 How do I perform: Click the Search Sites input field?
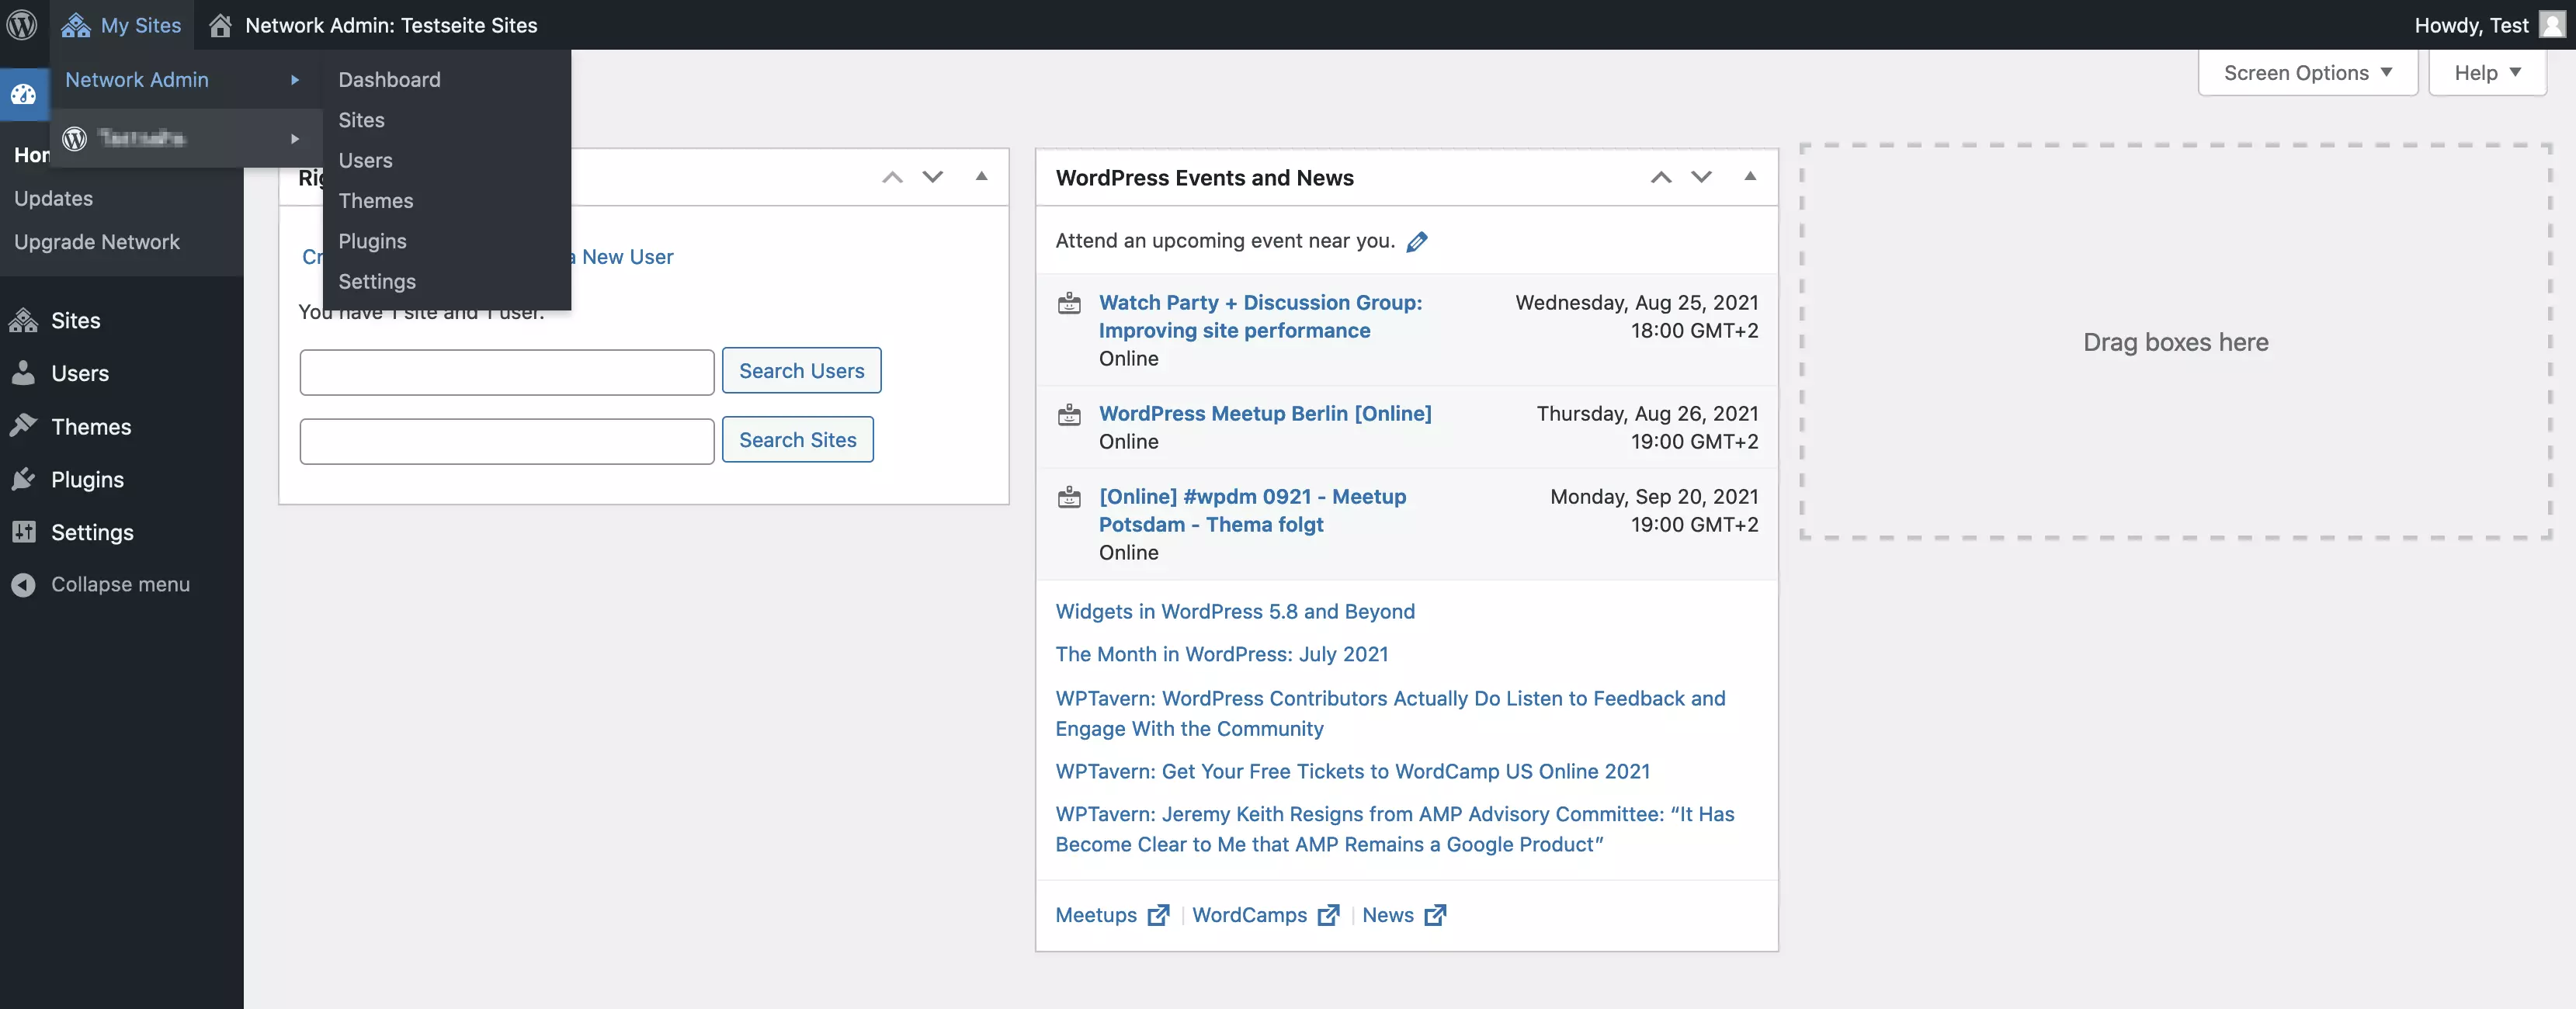coord(506,439)
